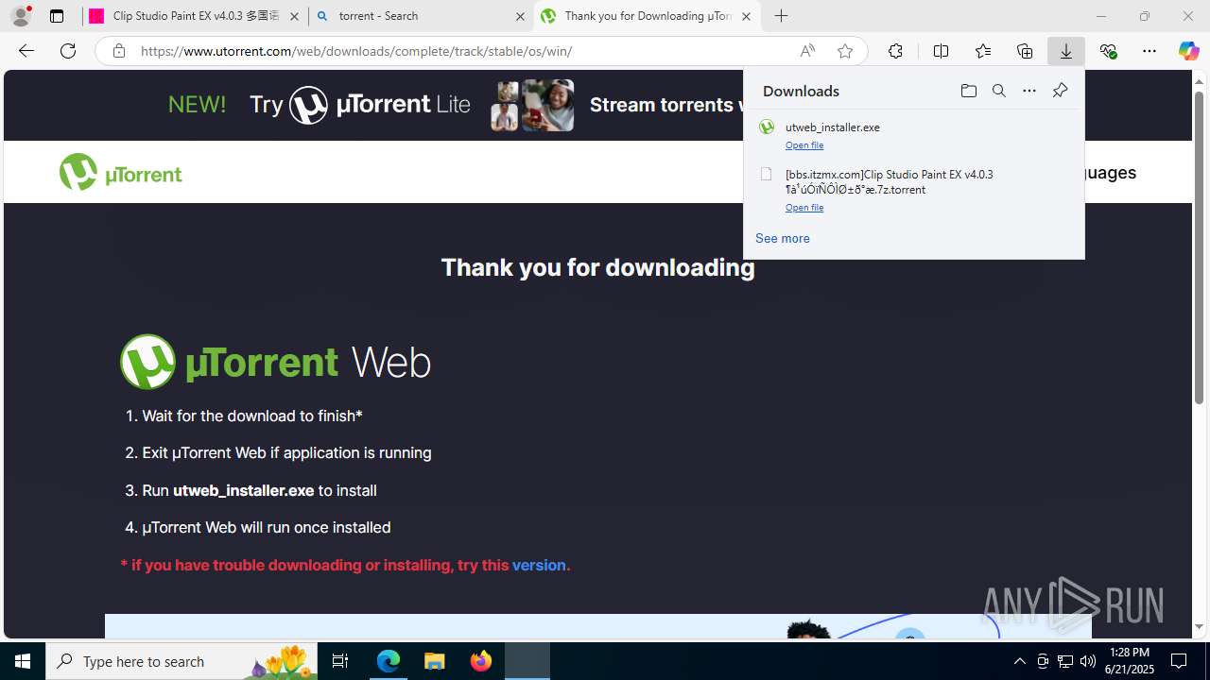Image resolution: width=1210 pixels, height=680 pixels.
Task: Open the tab actions menu icon
Action: [57, 16]
